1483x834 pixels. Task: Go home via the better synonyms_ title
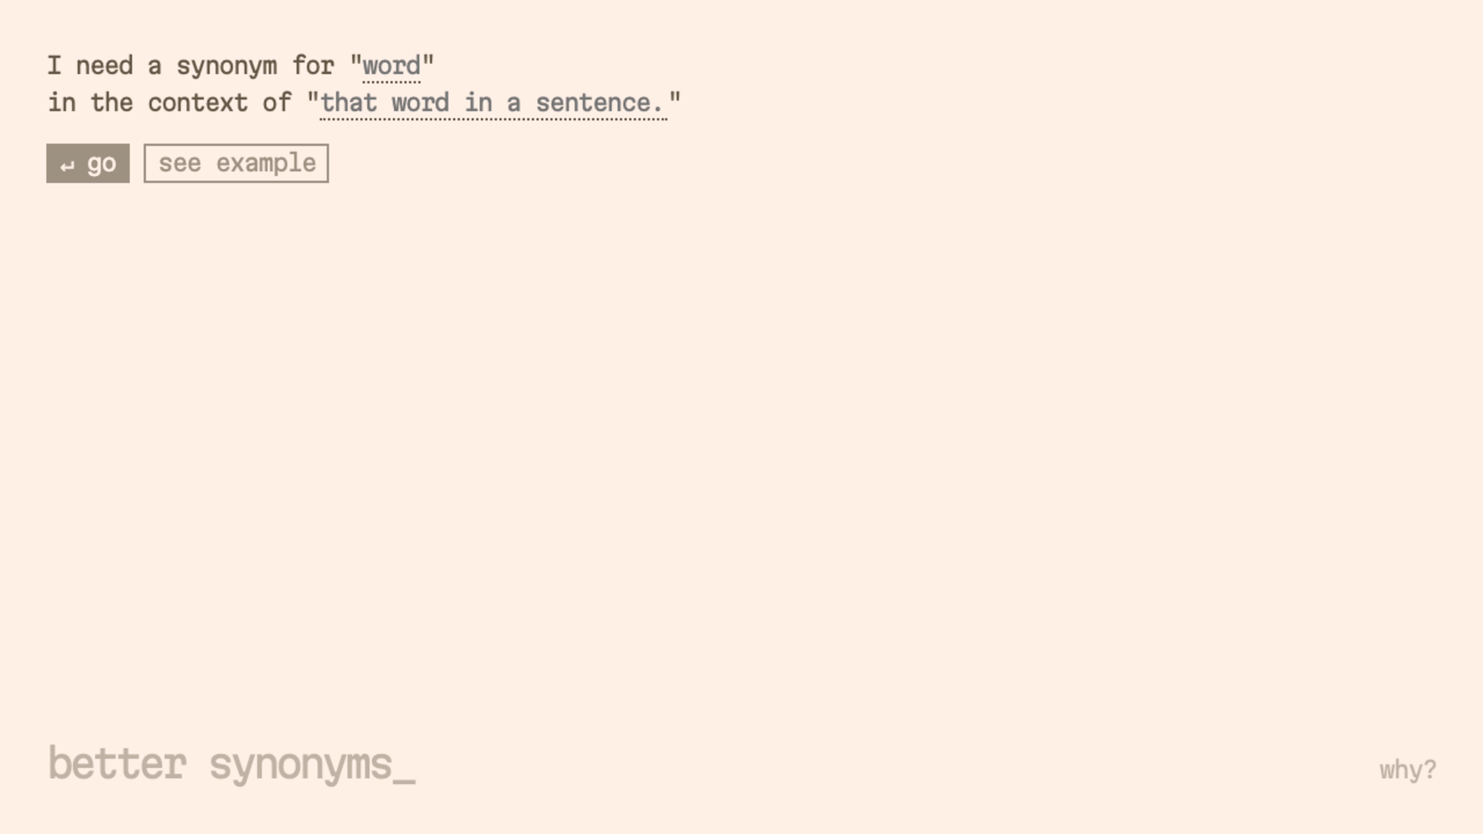click(231, 764)
